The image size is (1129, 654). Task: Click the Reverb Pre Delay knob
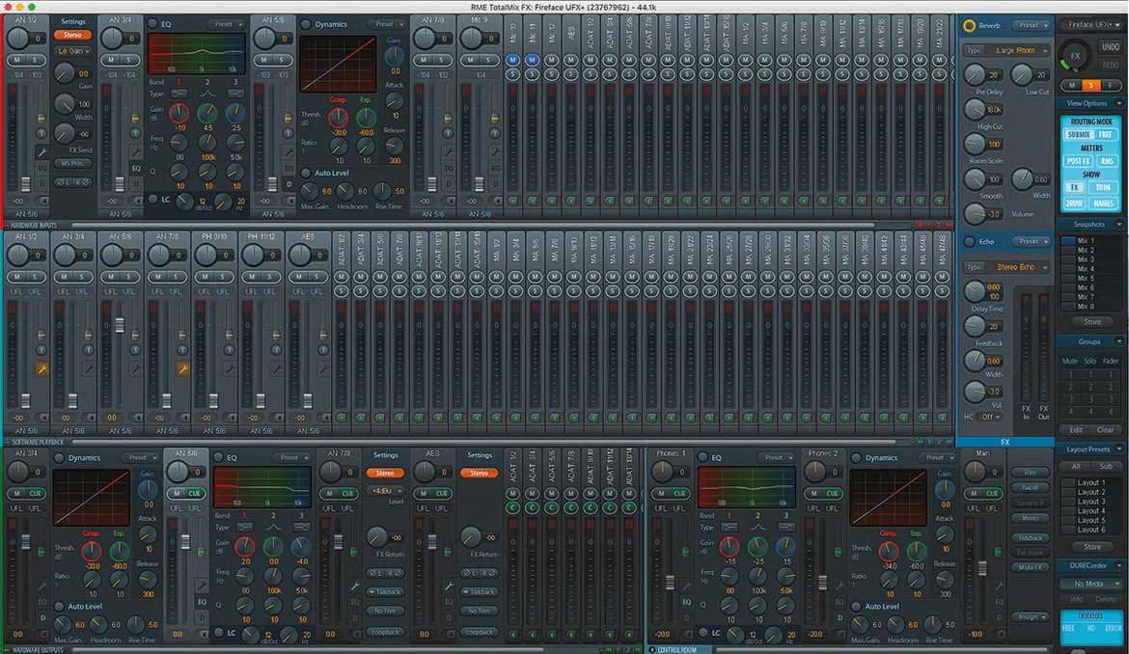975,74
